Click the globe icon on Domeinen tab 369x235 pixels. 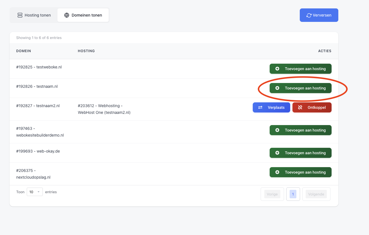tap(67, 15)
